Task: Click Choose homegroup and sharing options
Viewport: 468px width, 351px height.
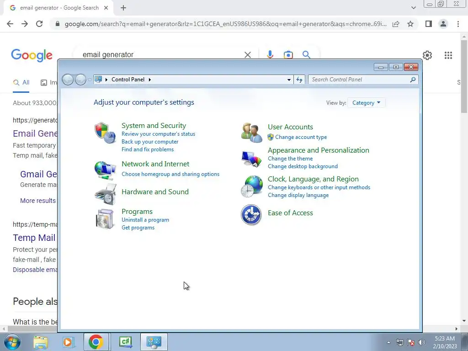Action: point(170,174)
